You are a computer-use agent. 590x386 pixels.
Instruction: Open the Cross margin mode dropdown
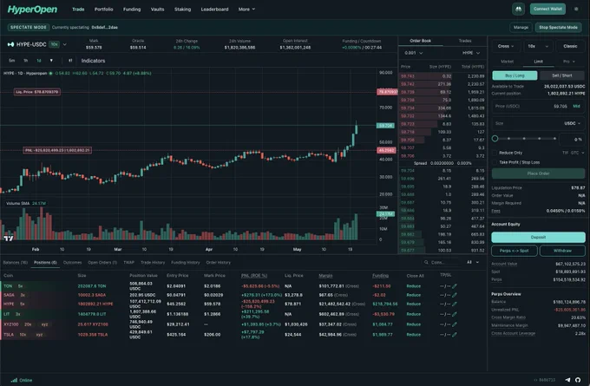point(506,46)
